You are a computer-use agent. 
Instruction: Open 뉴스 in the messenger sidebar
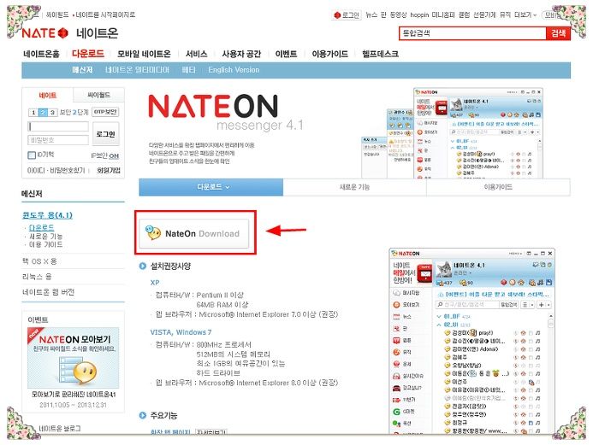402,317
